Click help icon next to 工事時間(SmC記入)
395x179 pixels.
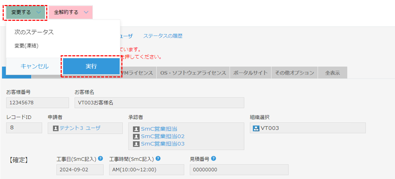(x=158, y=158)
